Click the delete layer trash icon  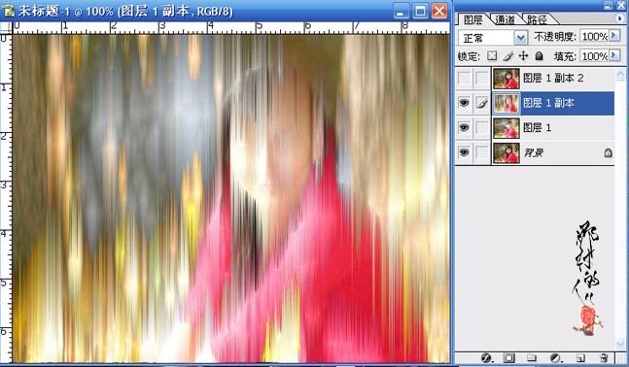point(604,357)
